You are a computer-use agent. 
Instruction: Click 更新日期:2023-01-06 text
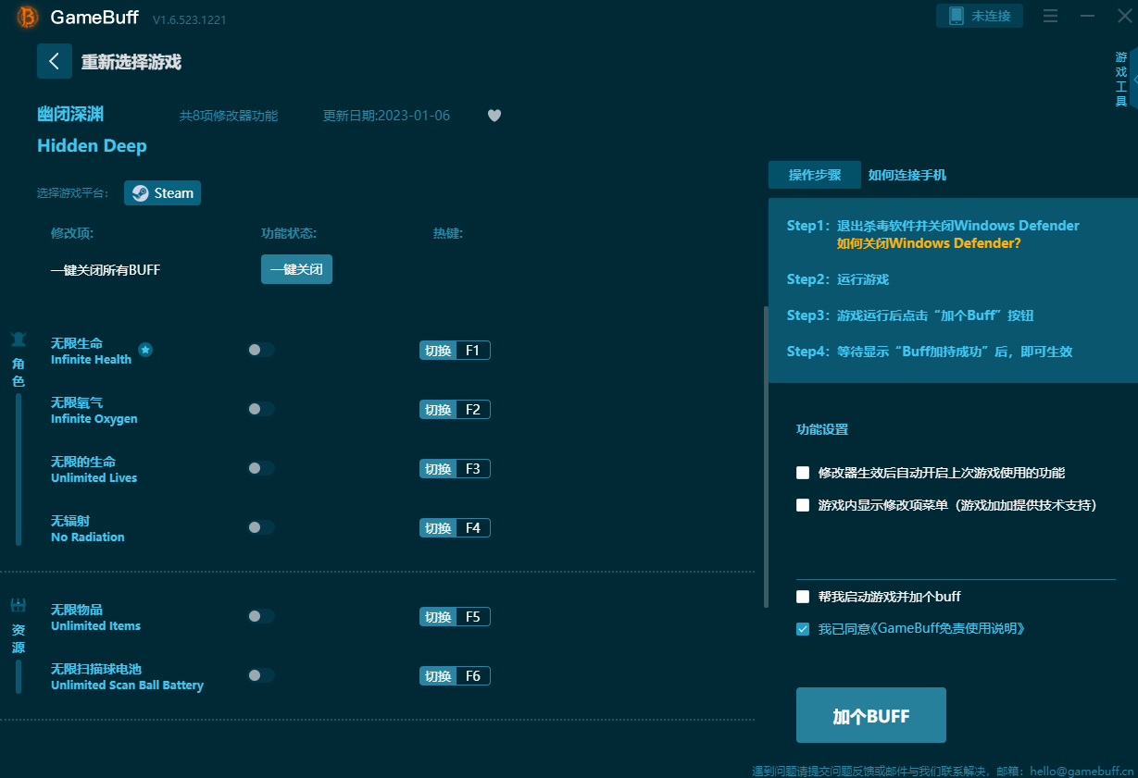tap(386, 116)
